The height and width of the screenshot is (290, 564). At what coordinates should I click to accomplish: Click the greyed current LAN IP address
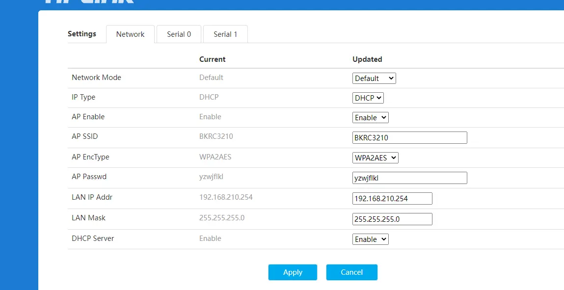click(226, 197)
